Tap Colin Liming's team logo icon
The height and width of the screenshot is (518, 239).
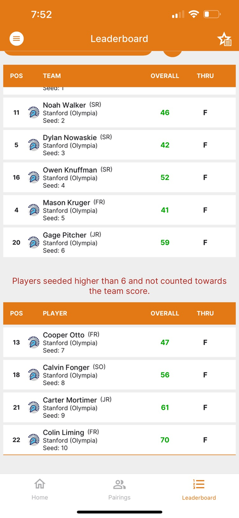[34, 440]
